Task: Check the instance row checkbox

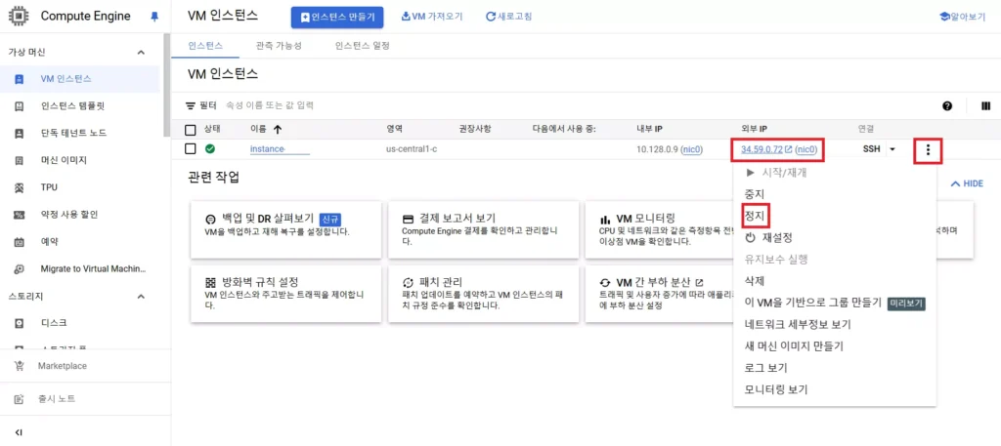Action: pos(191,149)
